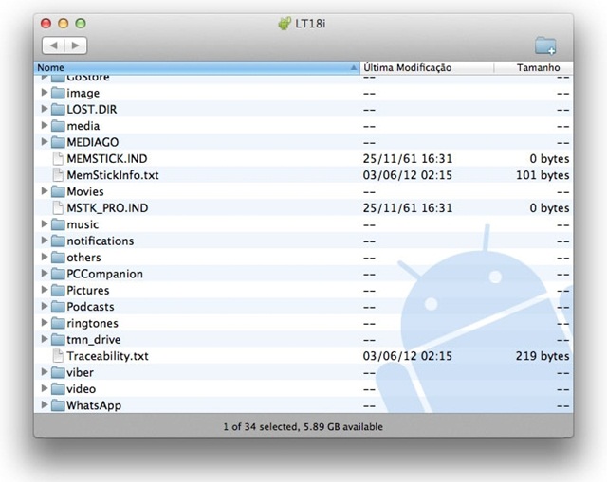Select the viber folder icon

(x=58, y=372)
